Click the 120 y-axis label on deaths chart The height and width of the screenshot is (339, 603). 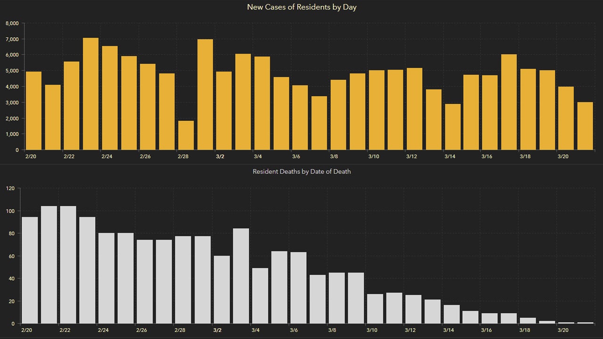click(x=10, y=188)
